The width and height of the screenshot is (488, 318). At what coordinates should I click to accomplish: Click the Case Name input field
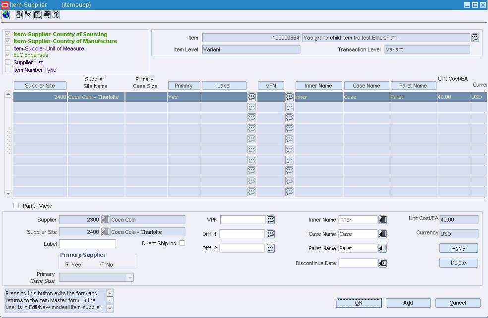pos(358,234)
